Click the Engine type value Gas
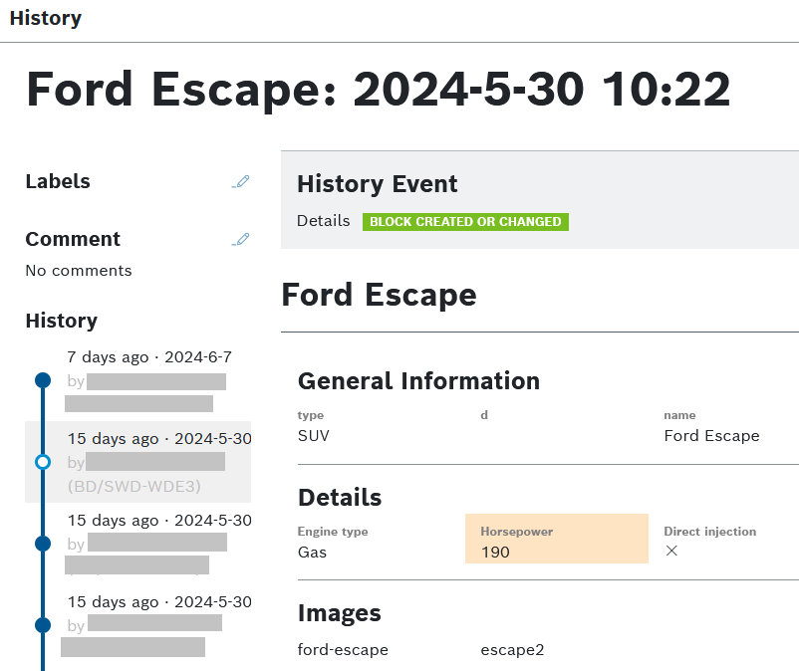Screen dimensions: 799x671 (x=312, y=552)
